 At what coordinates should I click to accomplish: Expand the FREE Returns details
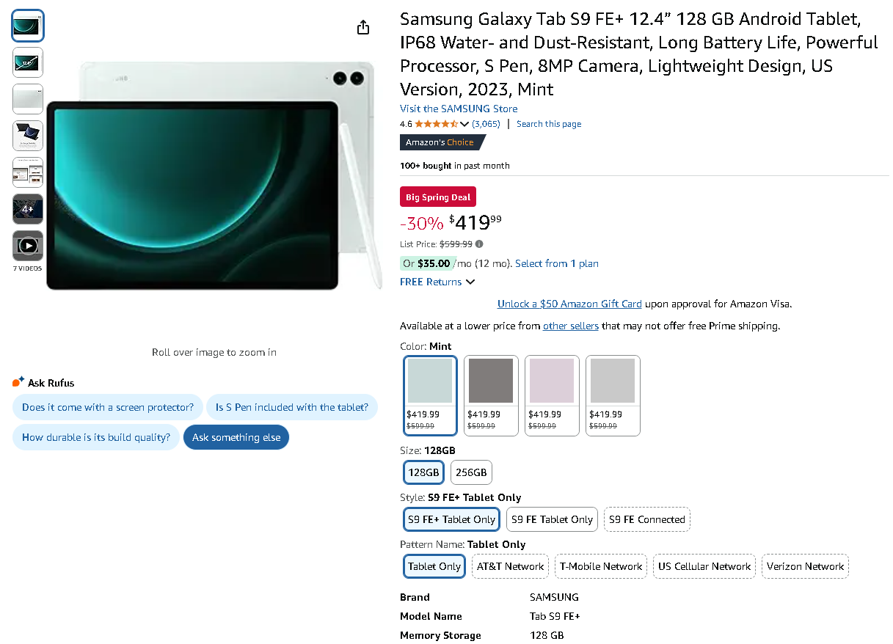point(438,282)
